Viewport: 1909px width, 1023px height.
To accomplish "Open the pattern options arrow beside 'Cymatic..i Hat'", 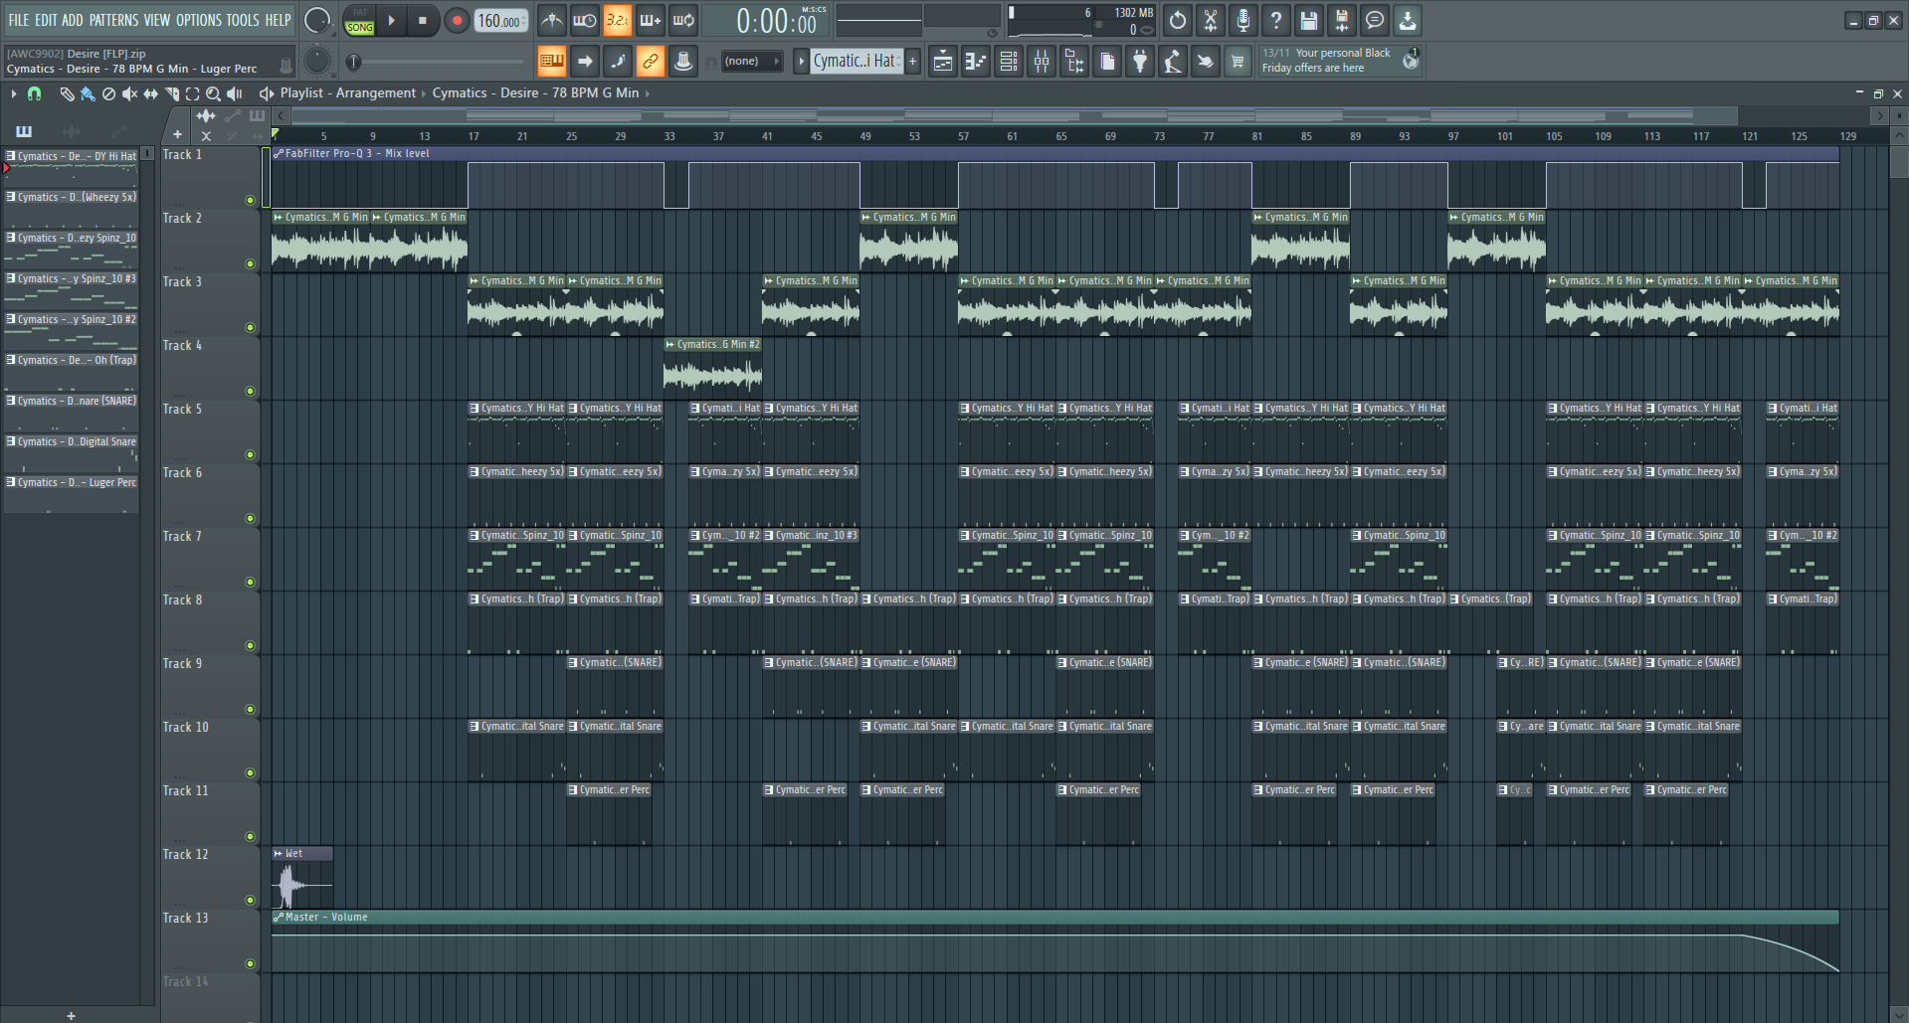I will coord(801,62).
